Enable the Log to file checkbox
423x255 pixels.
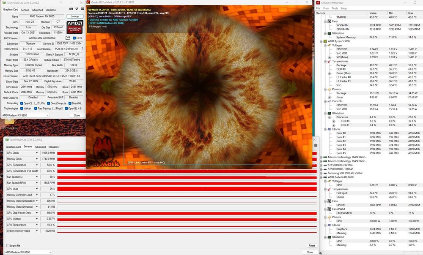coord(8,246)
